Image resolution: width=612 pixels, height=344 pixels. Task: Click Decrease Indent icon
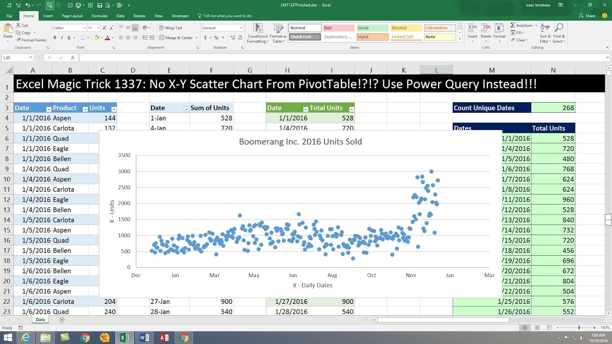tap(145, 38)
